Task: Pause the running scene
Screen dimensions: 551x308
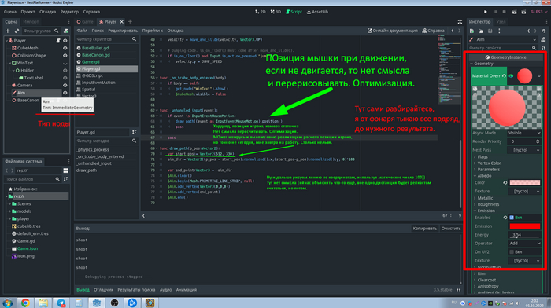Action: 495,12
